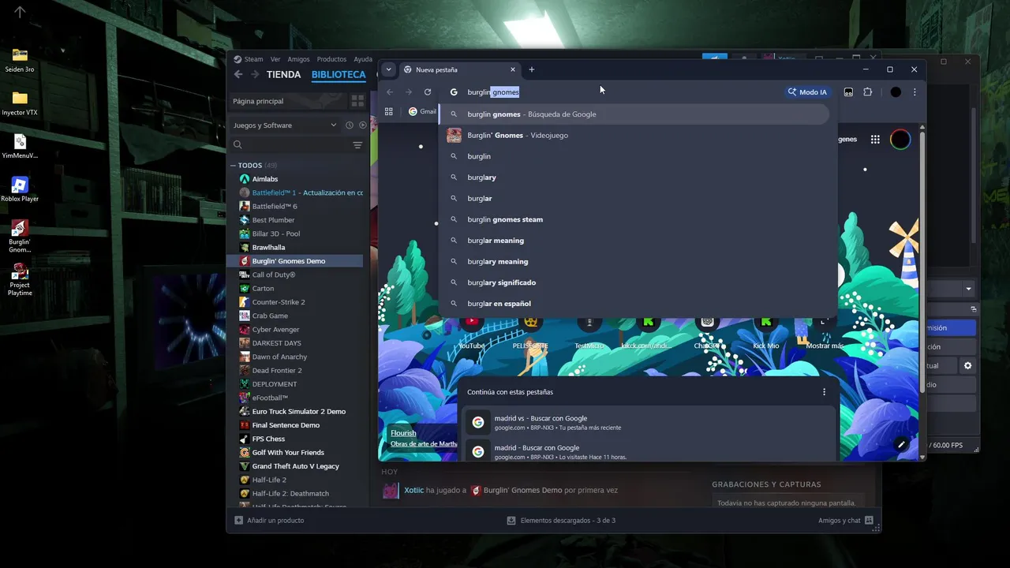Click Steam library search field
1010x568 pixels.
289,145
